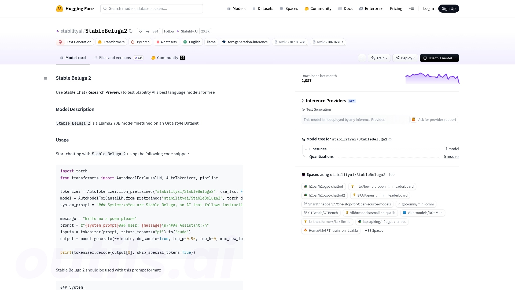View the 5 models quantizations link
Screen dimensions: 515x290
coord(451,157)
